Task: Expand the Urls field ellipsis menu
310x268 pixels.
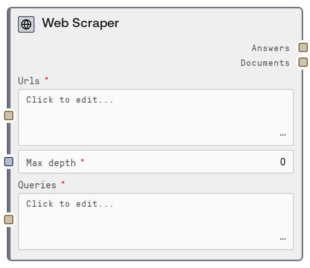Action: [x=282, y=135]
